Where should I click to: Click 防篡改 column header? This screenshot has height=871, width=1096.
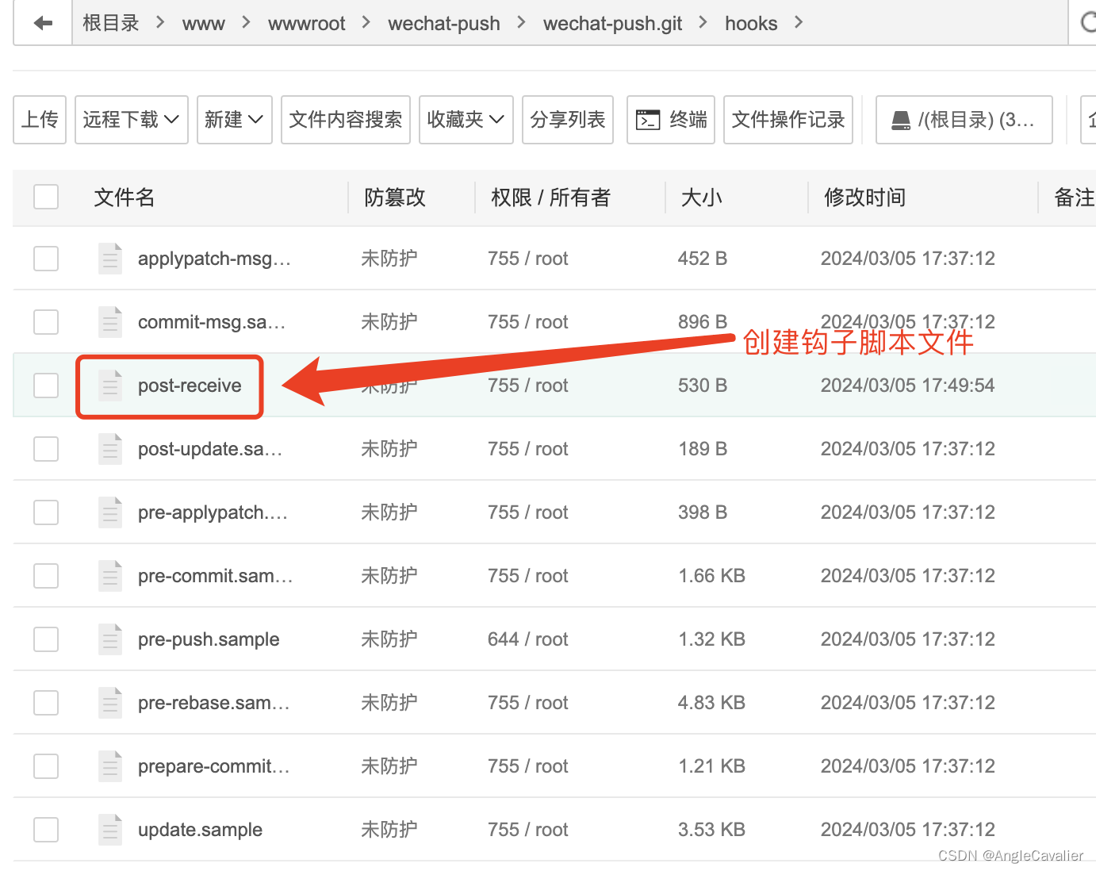pyautogui.click(x=395, y=198)
